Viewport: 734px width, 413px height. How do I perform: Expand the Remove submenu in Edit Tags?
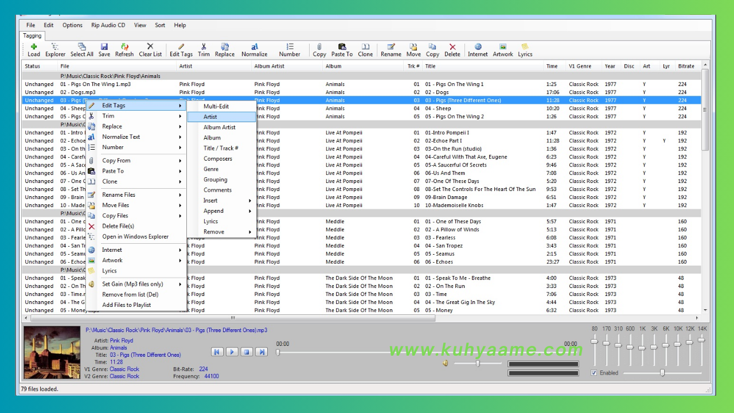[x=221, y=232]
